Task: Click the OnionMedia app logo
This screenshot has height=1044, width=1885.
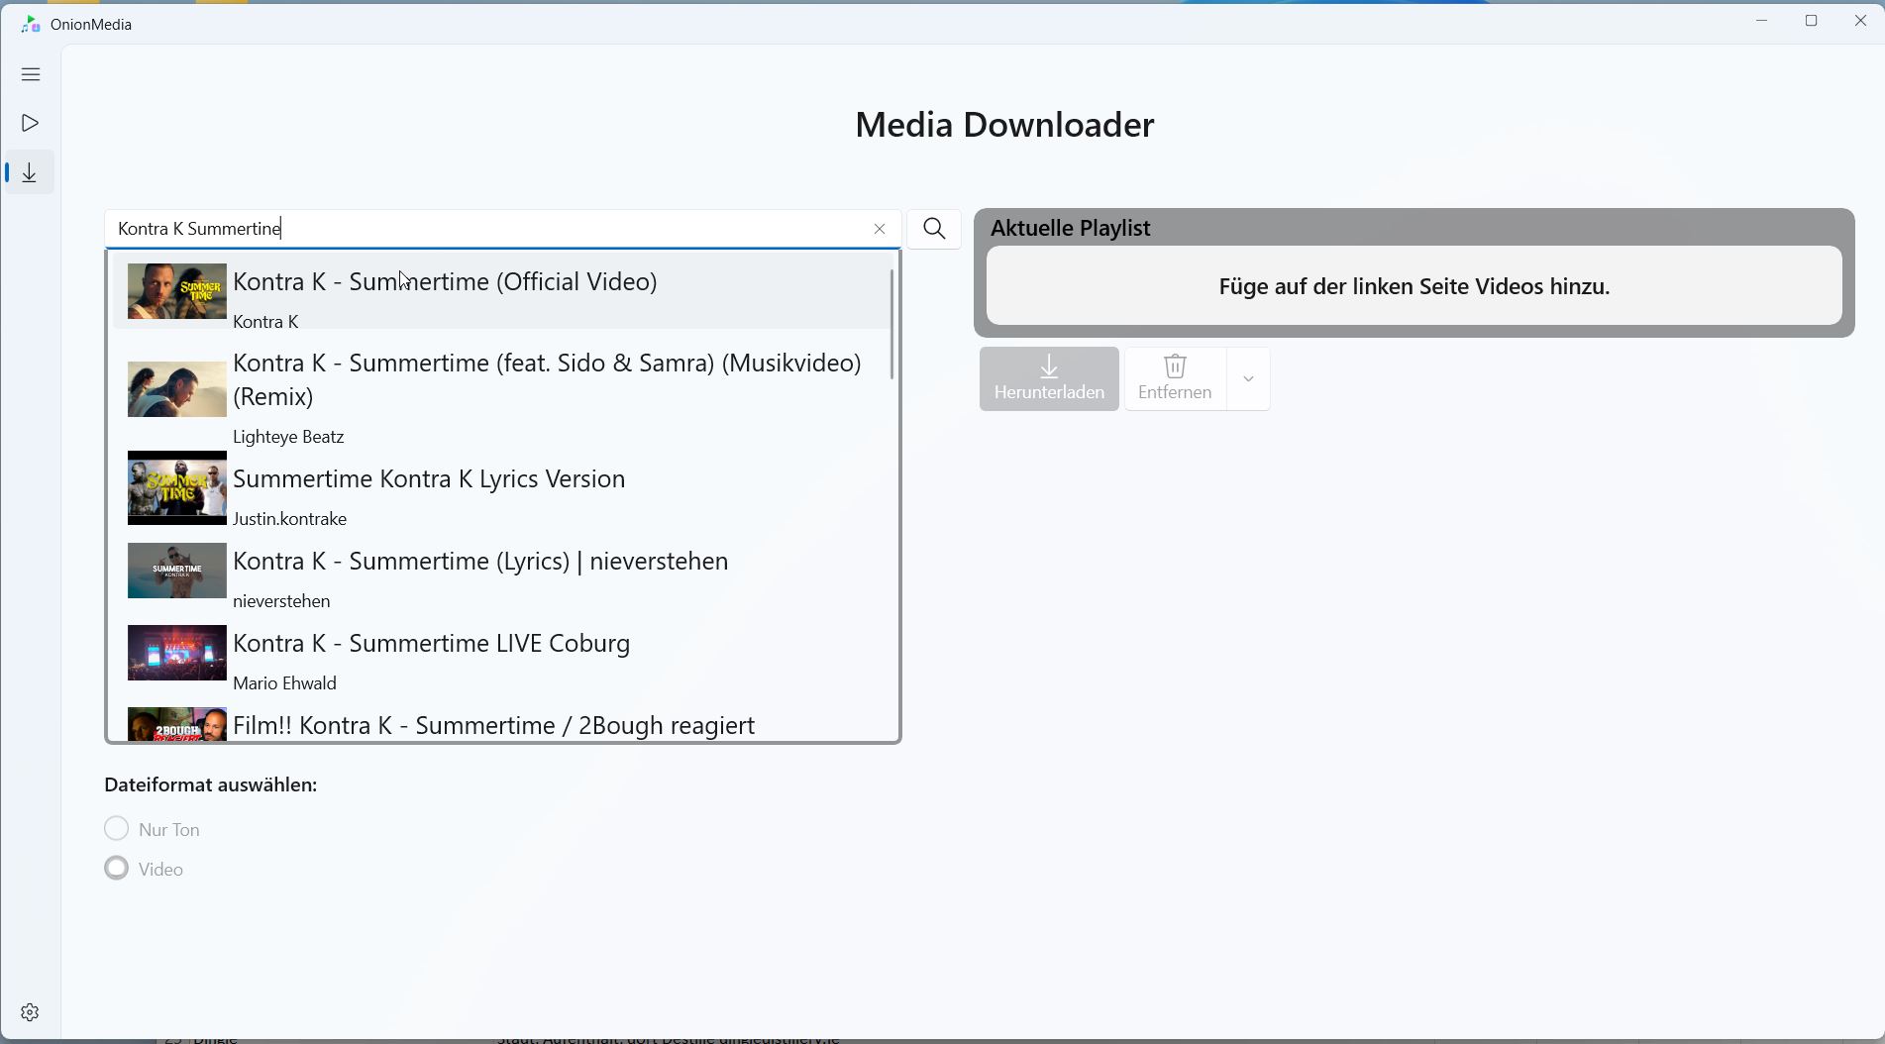Action: (31, 24)
